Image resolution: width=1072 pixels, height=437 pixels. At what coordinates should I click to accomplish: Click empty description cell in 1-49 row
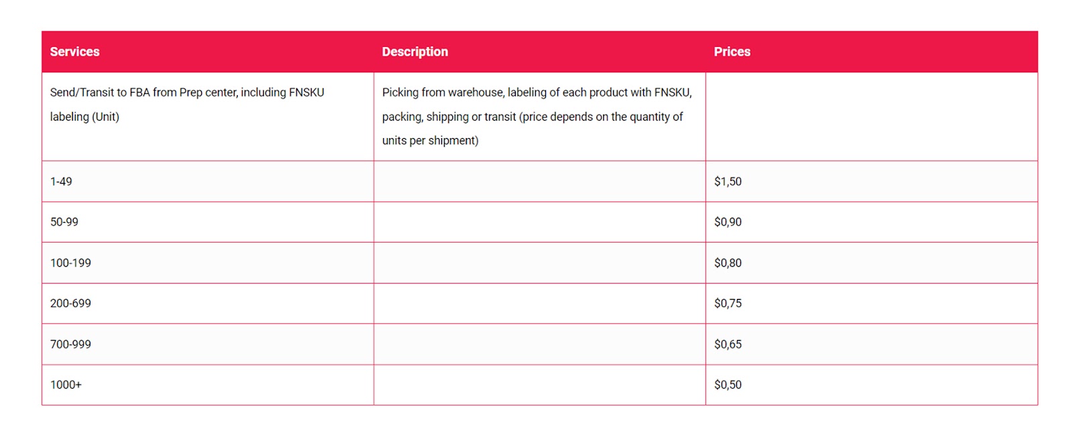[539, 182]
